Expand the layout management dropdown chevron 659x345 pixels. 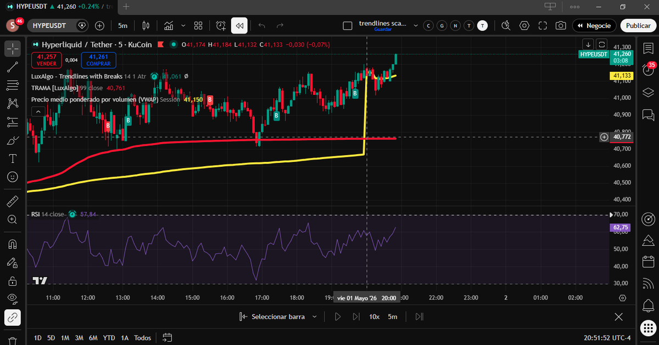415,25
